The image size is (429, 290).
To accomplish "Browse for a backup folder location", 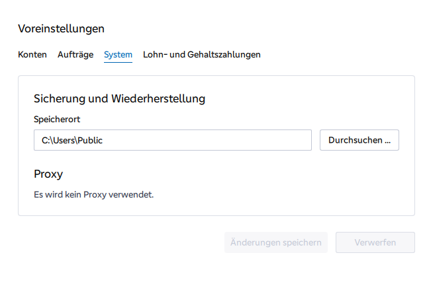I will (359, 140).
